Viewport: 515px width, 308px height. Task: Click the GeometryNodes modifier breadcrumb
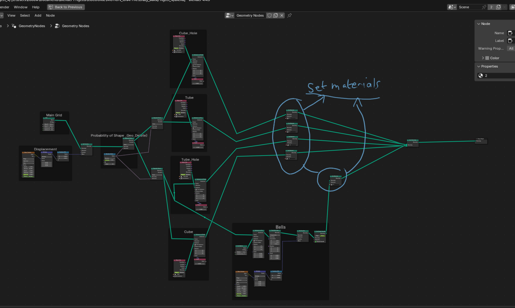[x=29, y=26]
